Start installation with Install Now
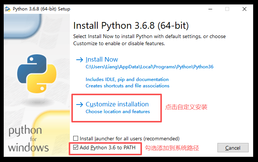Screen dimensions: 258x162 tap(102, 60)
